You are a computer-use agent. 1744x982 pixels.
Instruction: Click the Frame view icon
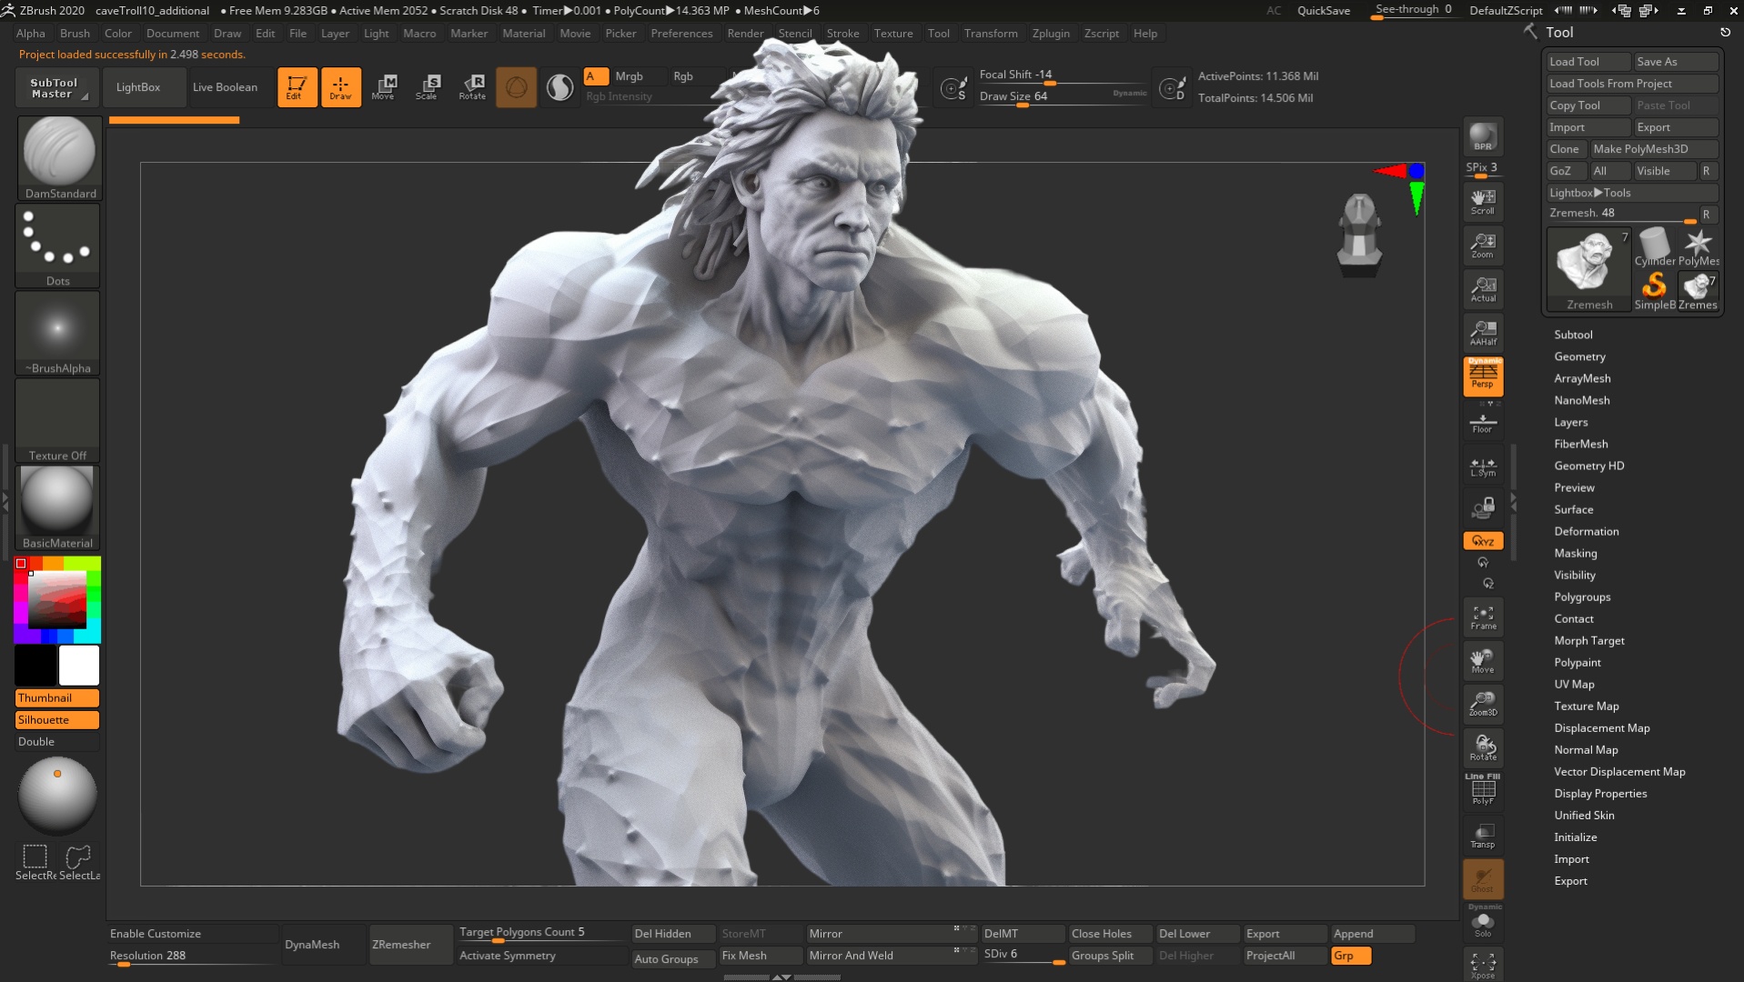[1482, 618]
